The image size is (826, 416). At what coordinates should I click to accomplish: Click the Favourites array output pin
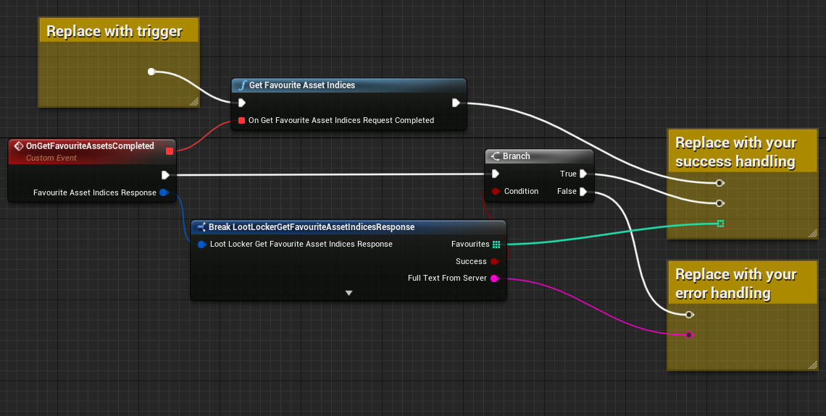coord(496,245)
